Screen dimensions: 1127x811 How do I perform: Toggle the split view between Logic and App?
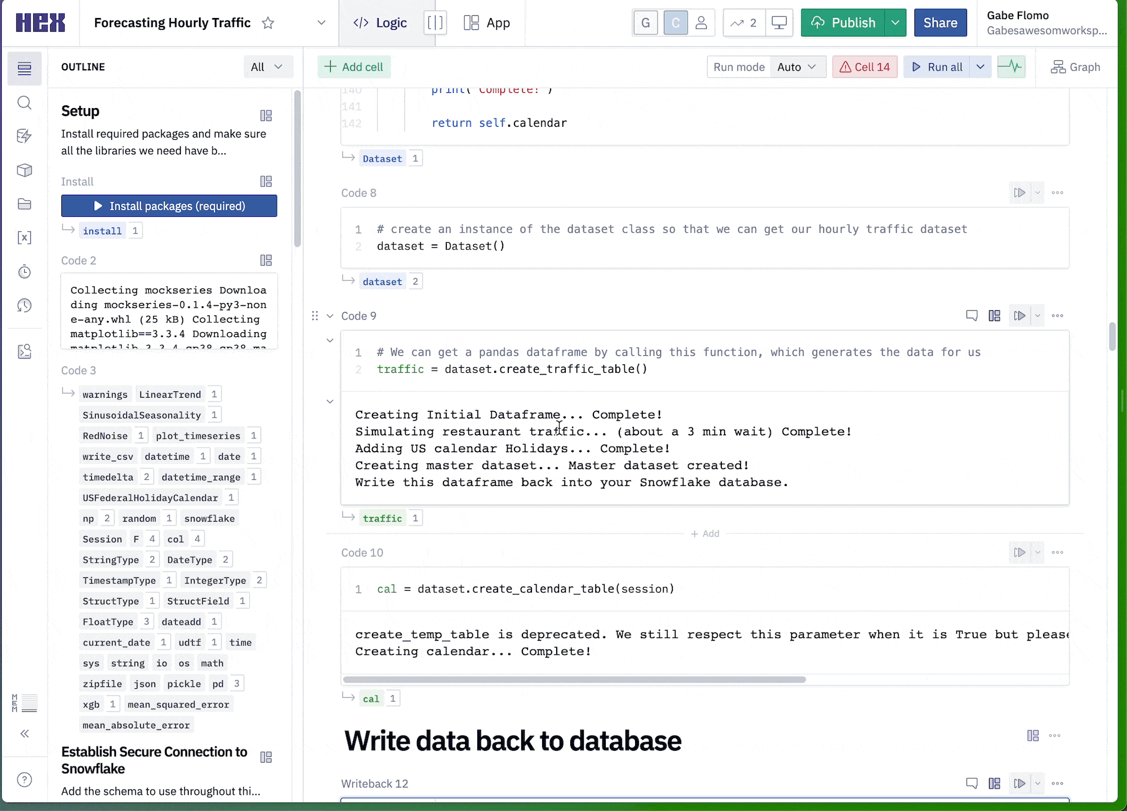pyautogui.click(x=435, y=23)
